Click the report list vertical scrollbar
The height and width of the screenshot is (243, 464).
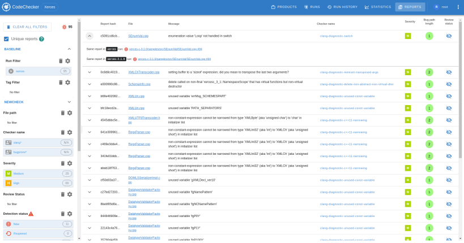460,89
